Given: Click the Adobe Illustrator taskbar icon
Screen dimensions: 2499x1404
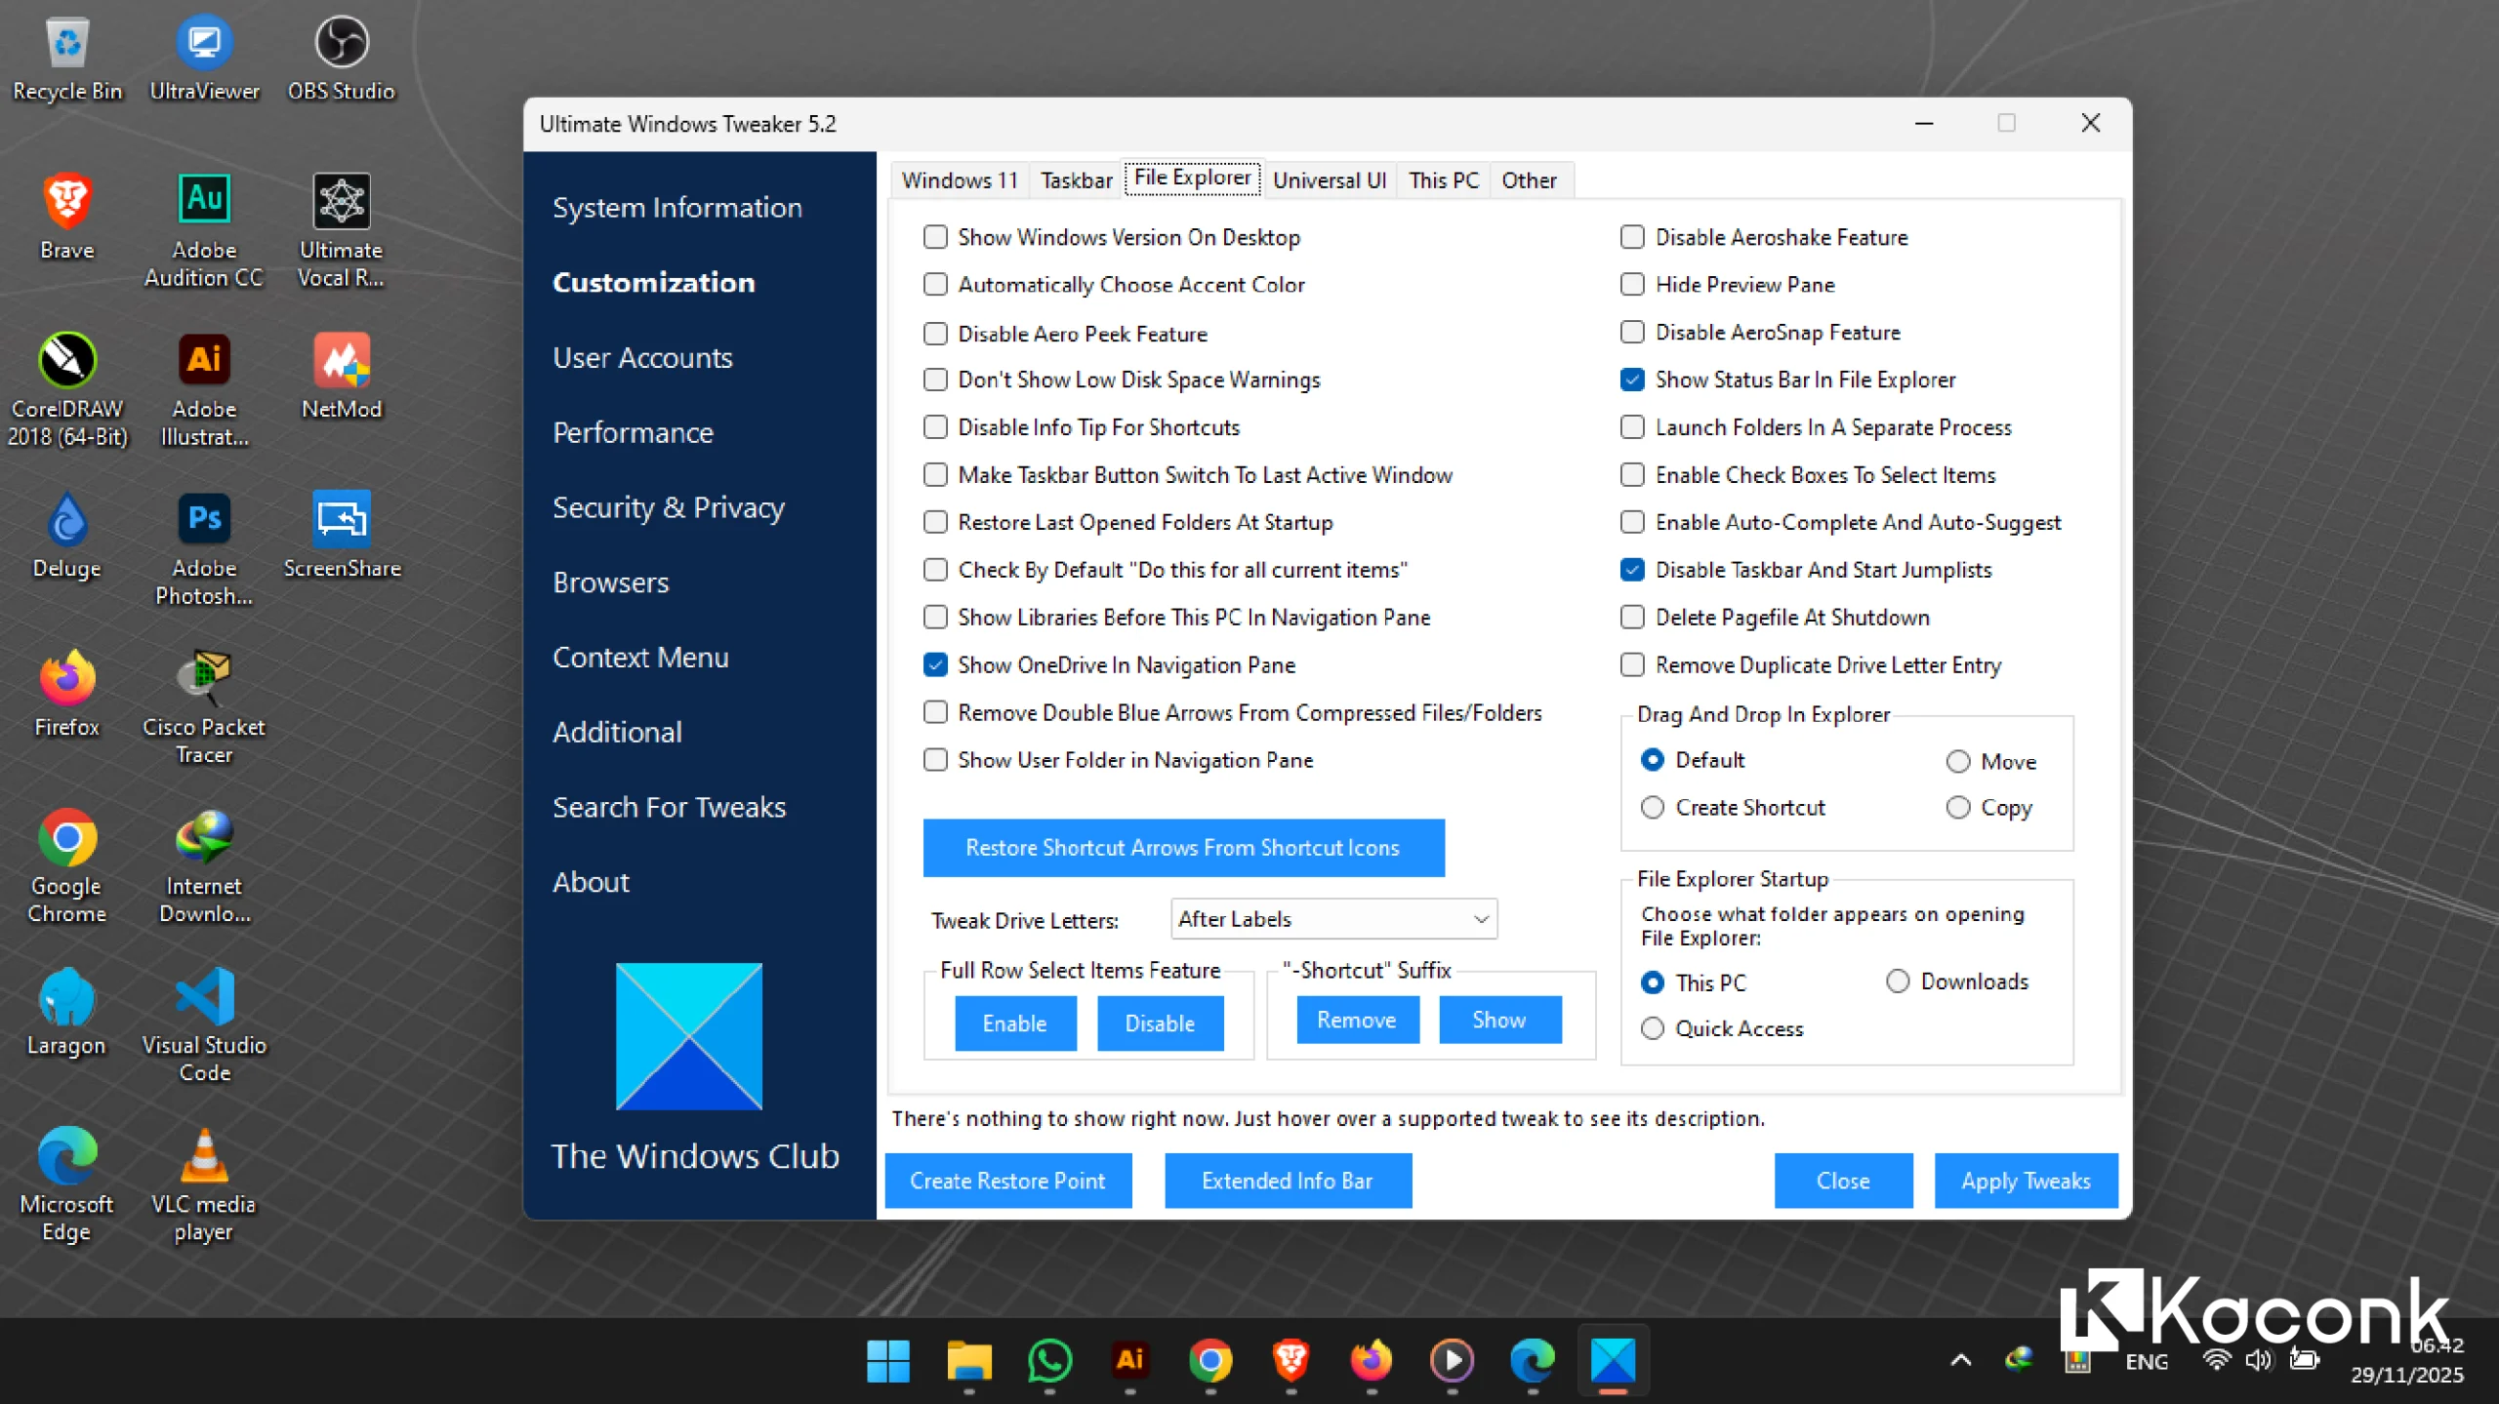Looking at the screenshot, I should 1128,1361.
